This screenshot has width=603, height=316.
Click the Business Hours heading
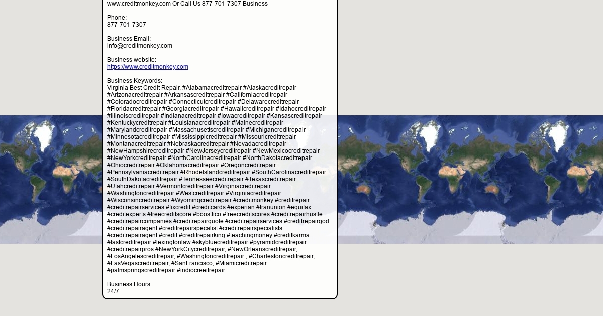pyautogui.click(x=129, y=284)
